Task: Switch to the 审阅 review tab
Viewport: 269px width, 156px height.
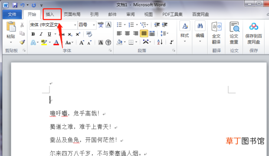Action: click(x=131, y=14)
